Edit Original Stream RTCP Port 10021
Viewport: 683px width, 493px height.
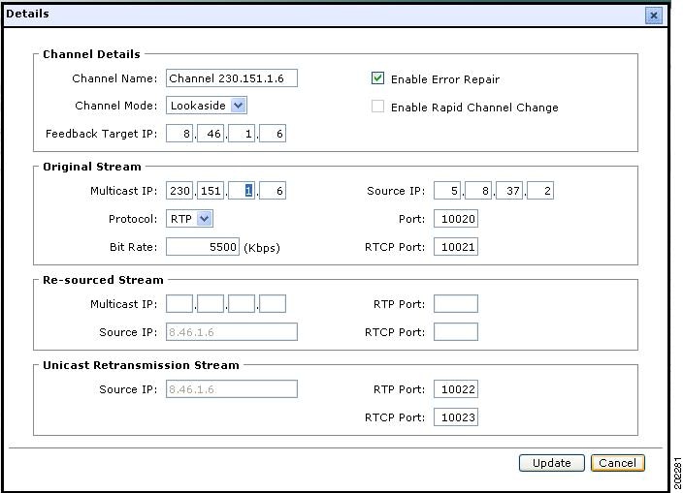point(456,247)
